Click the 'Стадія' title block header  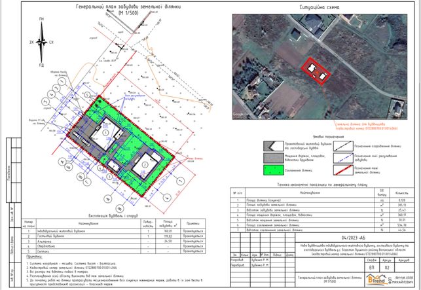coord(372,260)
